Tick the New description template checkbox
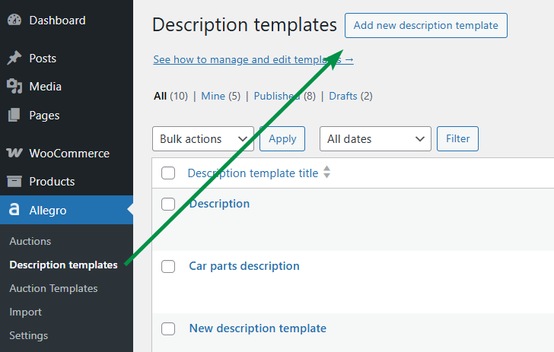554x352 pixels. [168, 328]
